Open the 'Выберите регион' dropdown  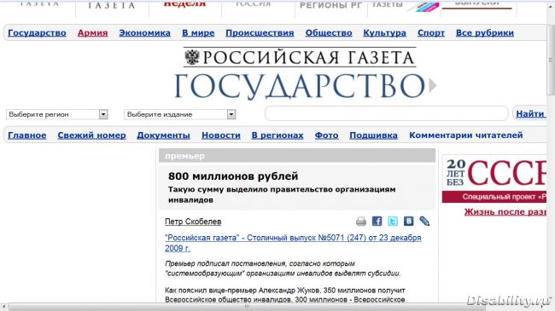pos(57,114)
